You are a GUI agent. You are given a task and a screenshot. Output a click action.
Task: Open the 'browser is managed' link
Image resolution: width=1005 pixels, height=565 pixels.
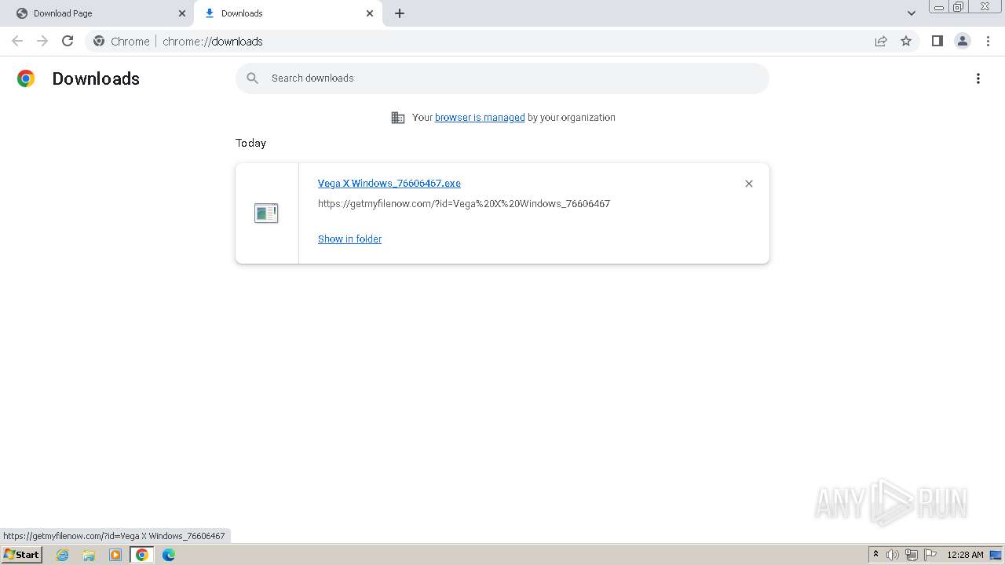[480, 118]
